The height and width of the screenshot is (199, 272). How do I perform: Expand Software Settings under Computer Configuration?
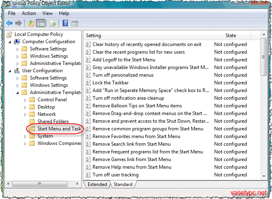17,49
